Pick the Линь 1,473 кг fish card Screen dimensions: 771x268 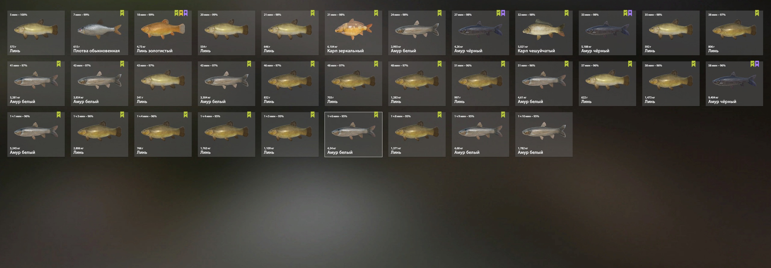click(671, 83)
